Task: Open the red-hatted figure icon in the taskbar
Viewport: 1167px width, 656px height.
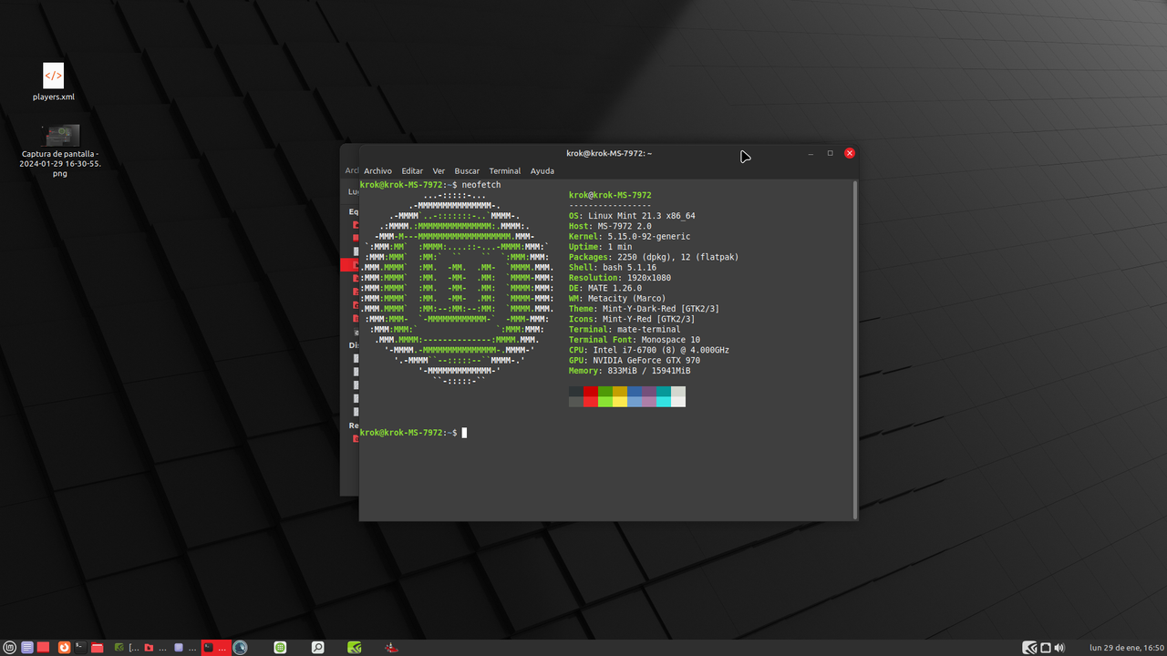Action: tap(391, 648)
